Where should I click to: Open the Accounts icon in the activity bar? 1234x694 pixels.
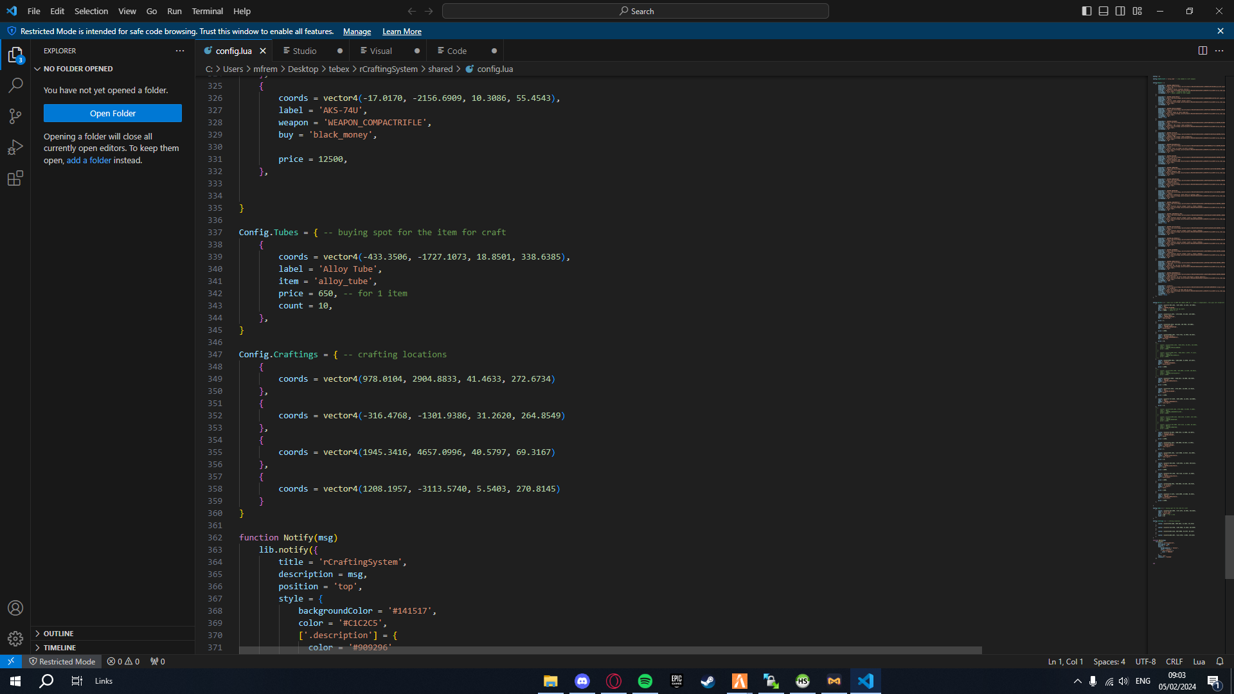[x=15, y=607]
